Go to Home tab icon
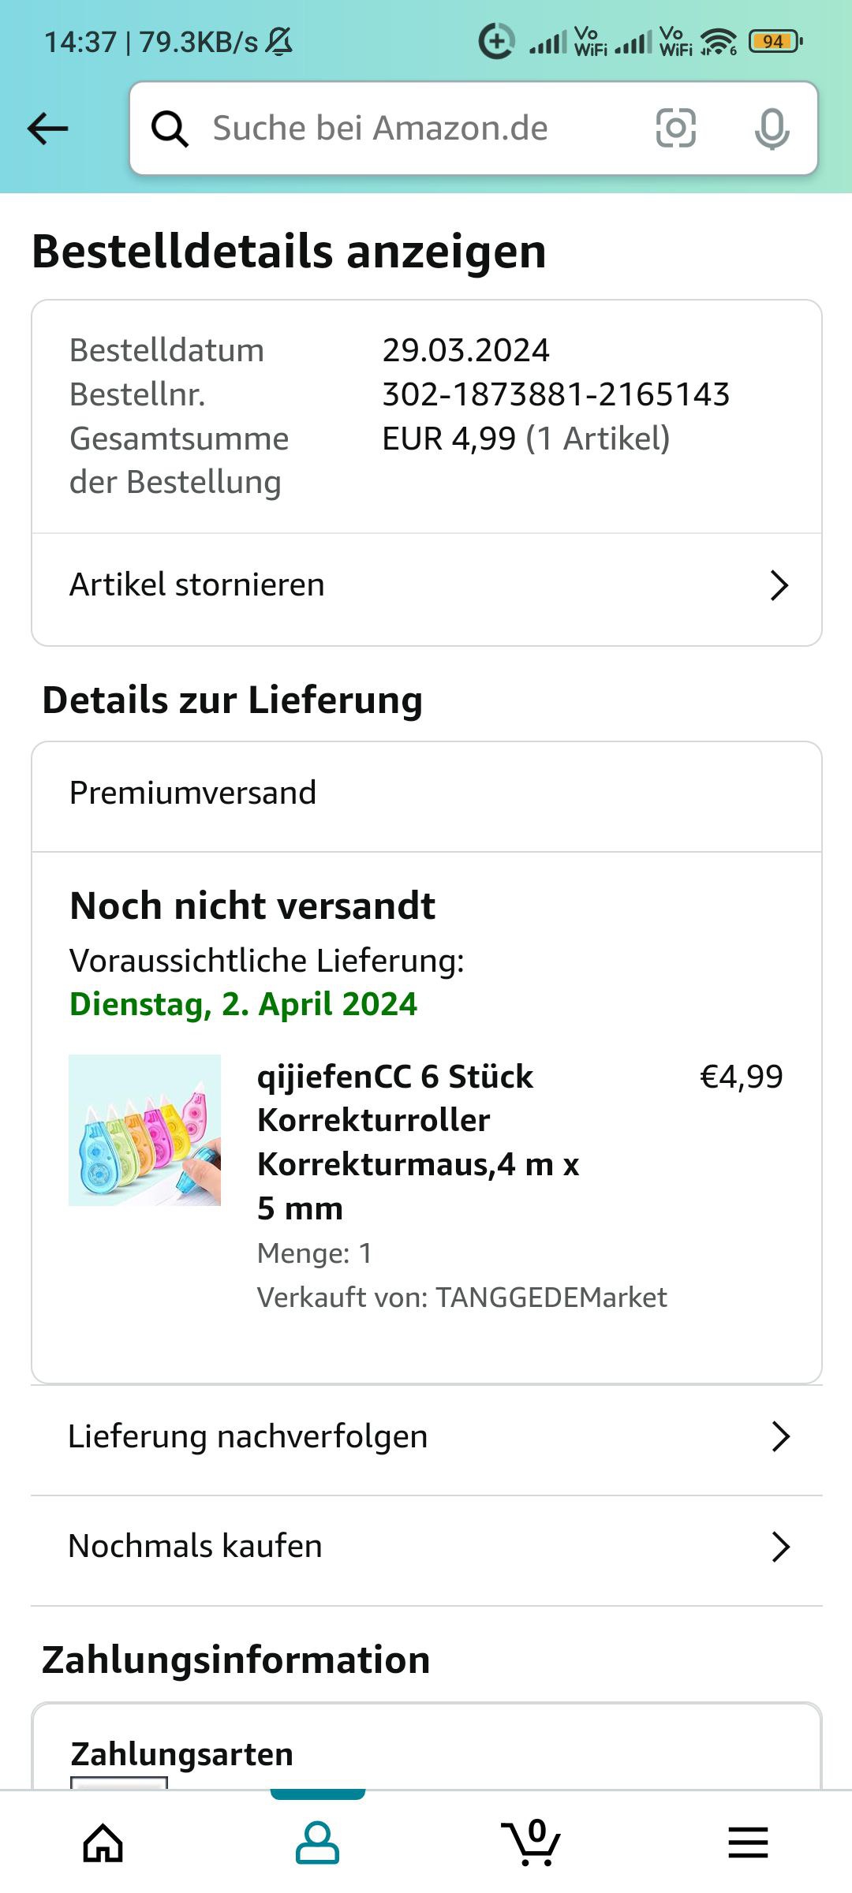Screen dimensions: 852x1893 (x=103, y=1843)
